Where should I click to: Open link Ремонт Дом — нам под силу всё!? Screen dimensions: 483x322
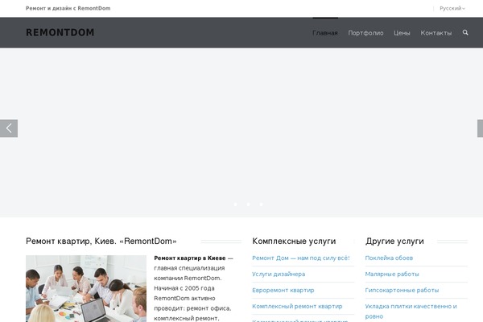(301, 258)
